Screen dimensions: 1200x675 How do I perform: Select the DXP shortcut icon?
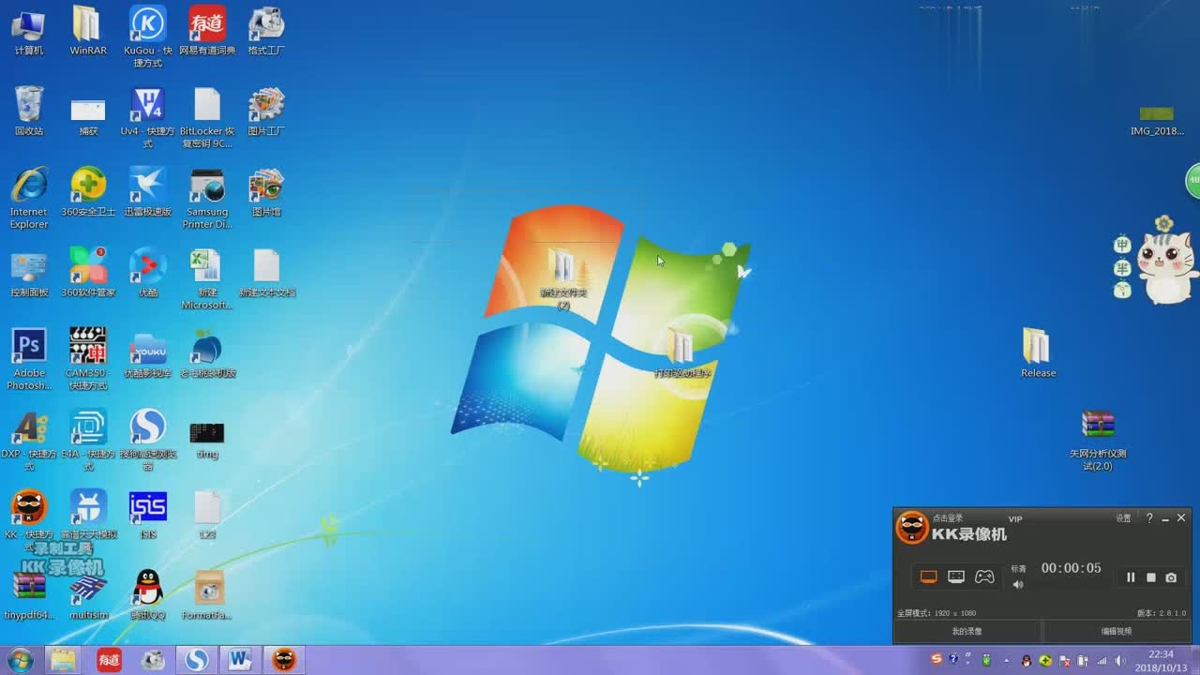point(29,441)
